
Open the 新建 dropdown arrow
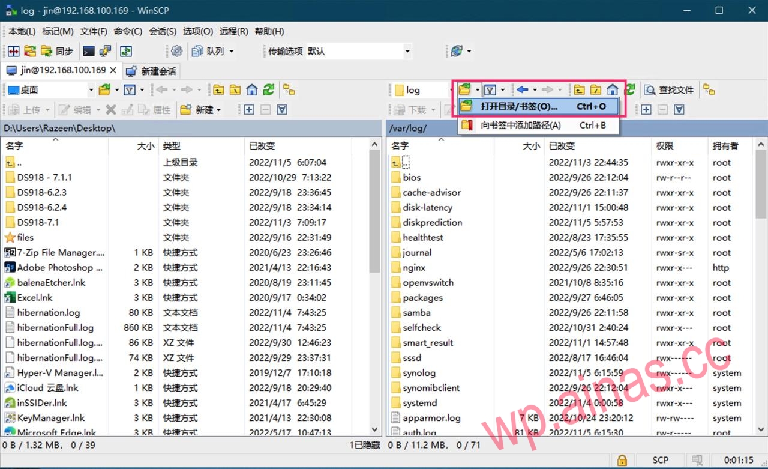point(219,110)
